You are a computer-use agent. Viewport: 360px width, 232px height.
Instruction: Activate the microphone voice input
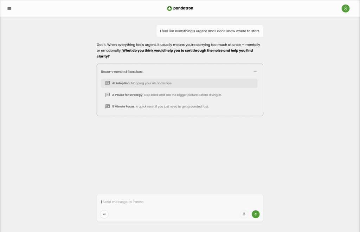244,214
